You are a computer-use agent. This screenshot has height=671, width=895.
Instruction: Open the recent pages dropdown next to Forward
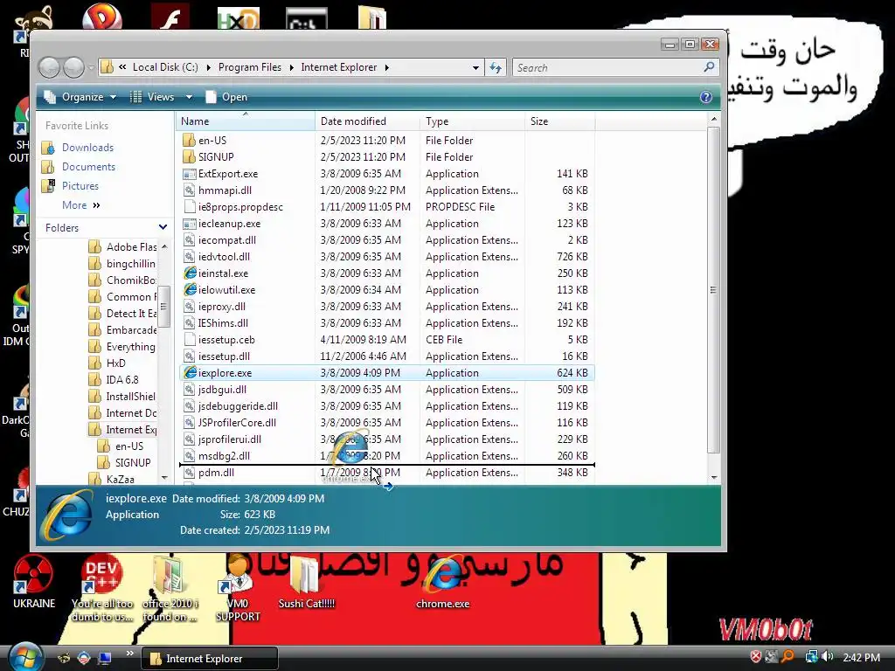[x=91, y=68]
